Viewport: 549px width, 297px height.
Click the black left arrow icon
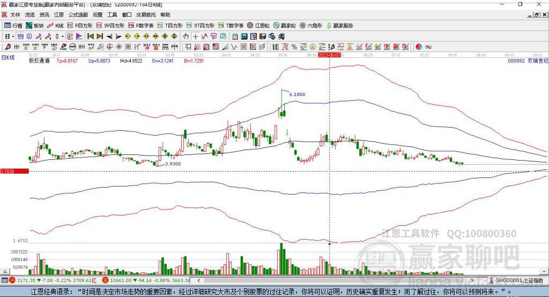pos(109,36)
